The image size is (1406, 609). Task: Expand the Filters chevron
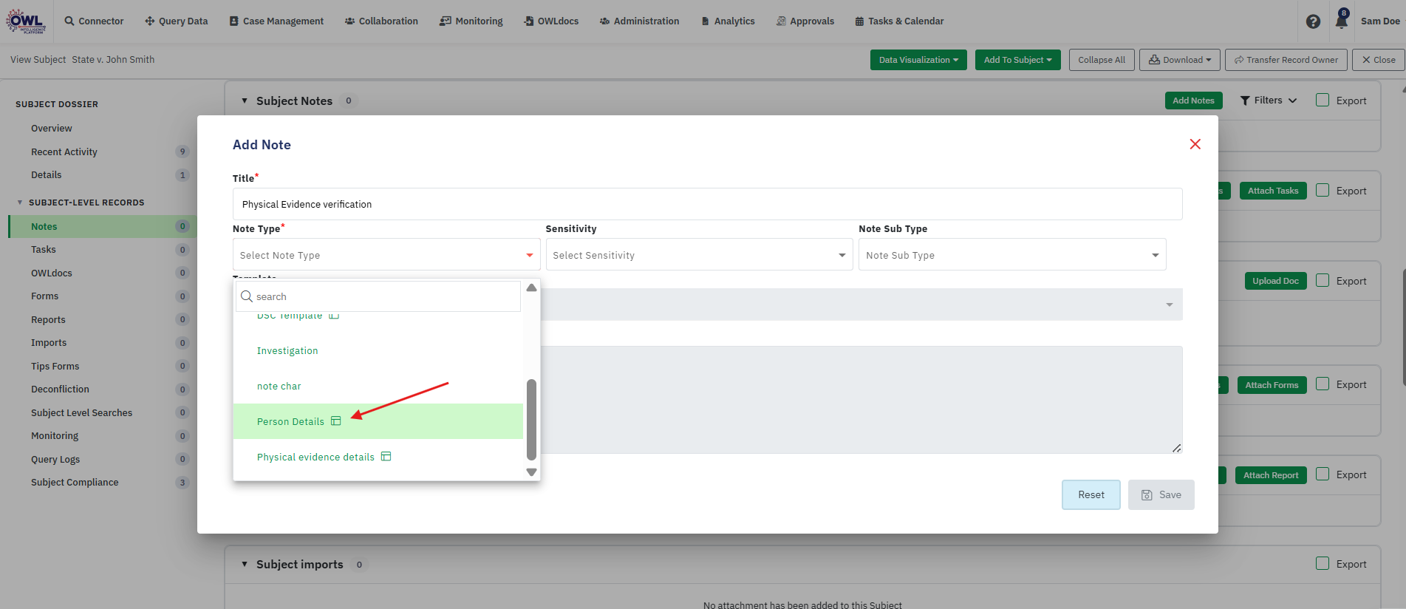pyautogui.click(x=1292, y=101)
